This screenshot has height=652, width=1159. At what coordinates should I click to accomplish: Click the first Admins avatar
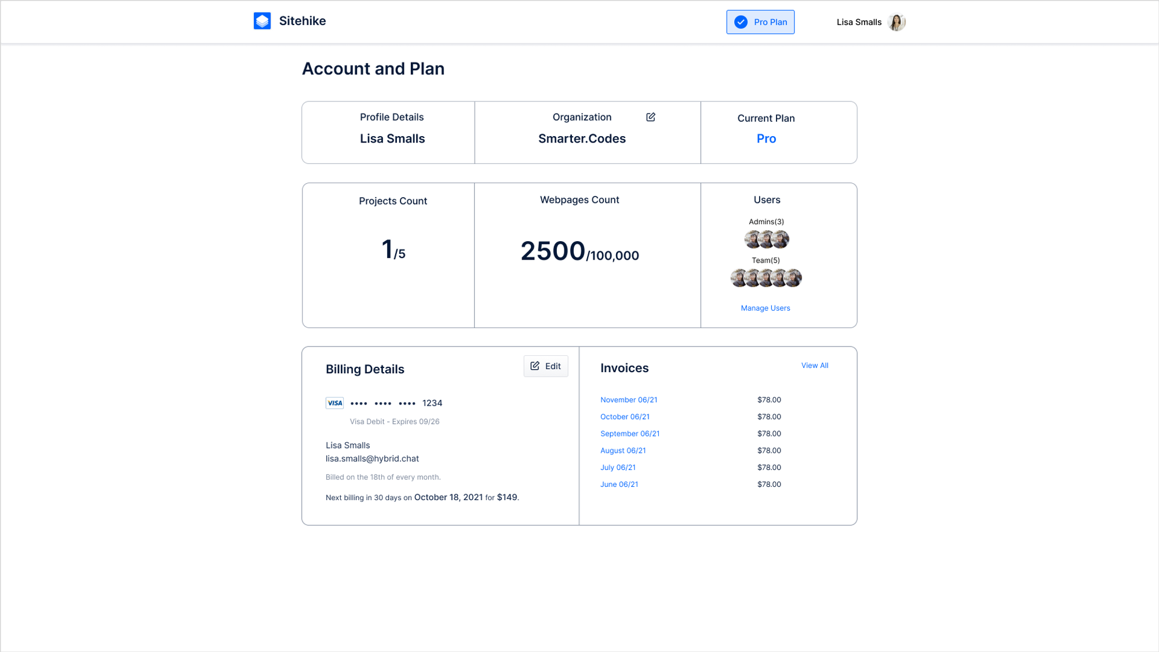[x=752, y=239]
